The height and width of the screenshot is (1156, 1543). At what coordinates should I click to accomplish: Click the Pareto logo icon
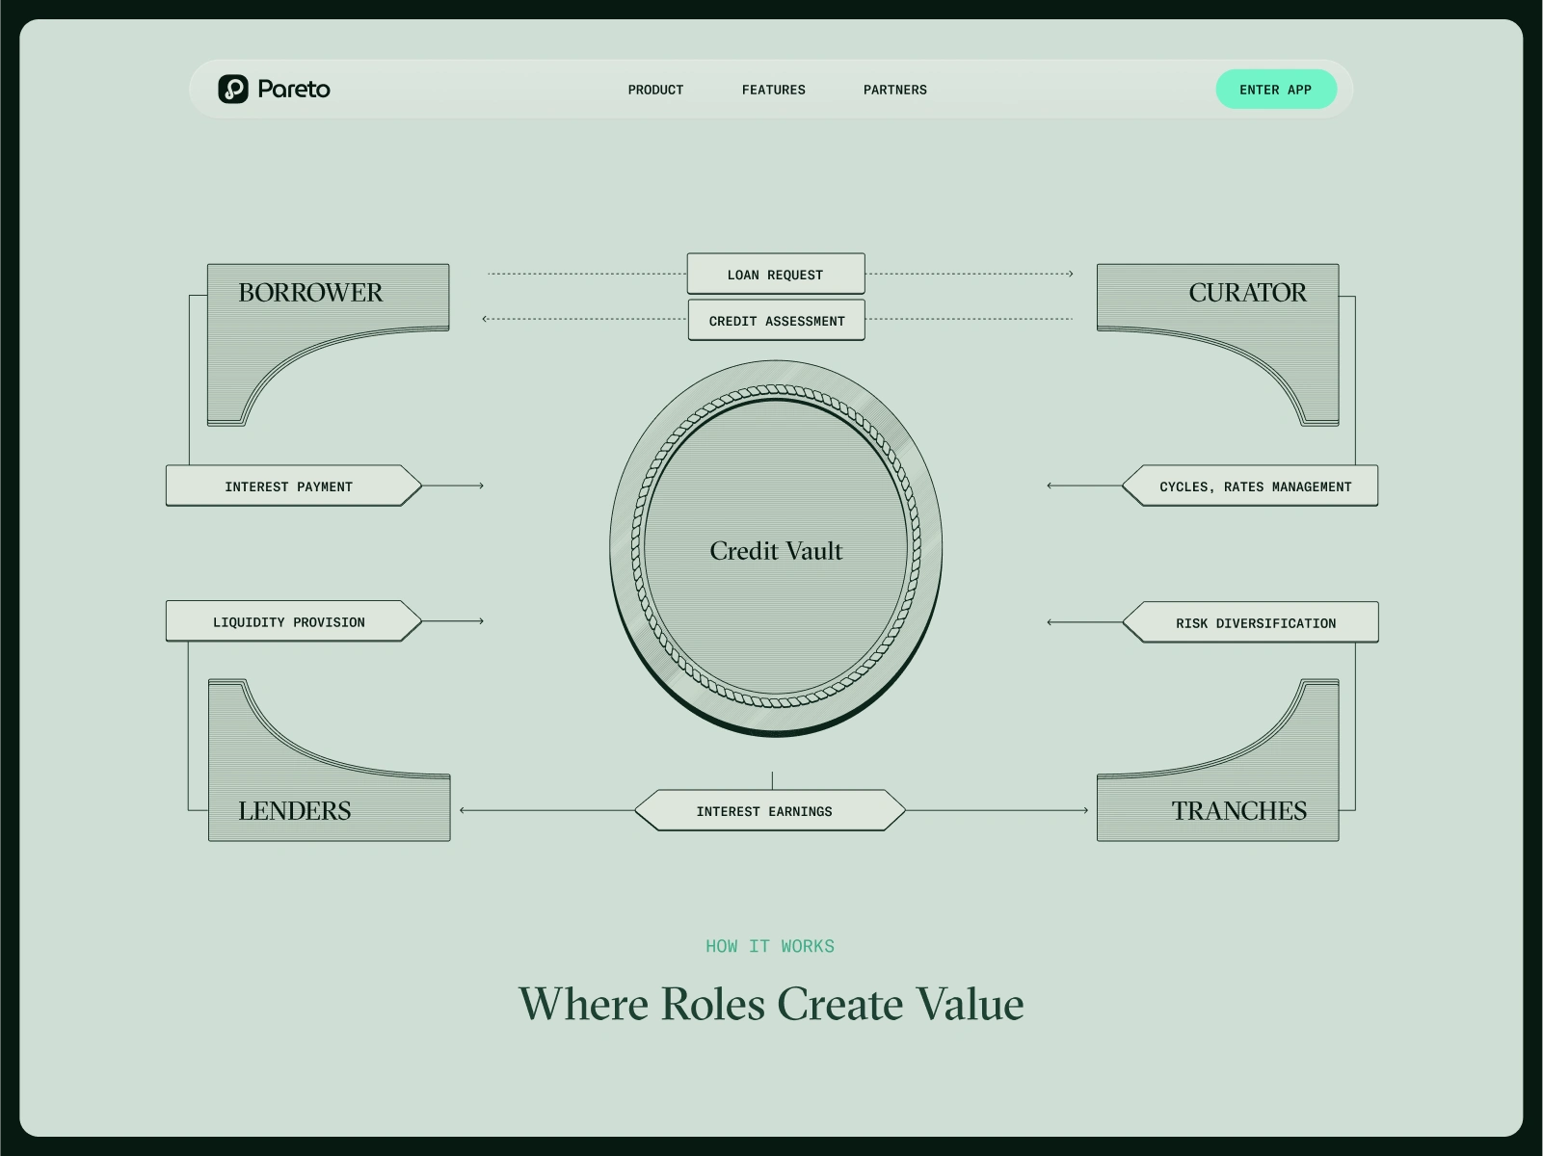pos(233,89)
